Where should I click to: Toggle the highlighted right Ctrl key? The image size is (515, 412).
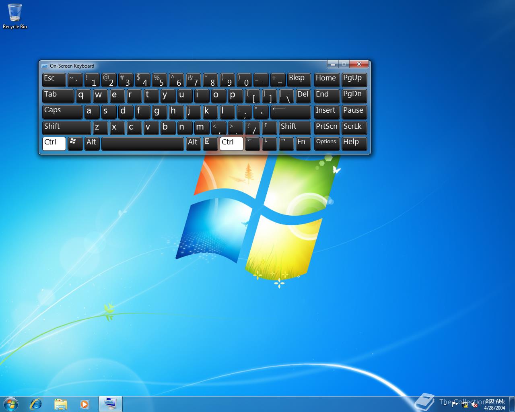[231, 144]
